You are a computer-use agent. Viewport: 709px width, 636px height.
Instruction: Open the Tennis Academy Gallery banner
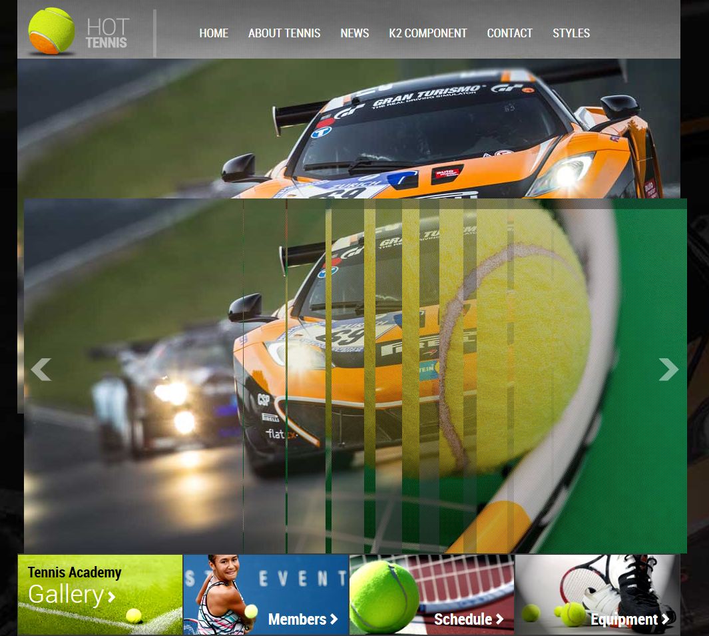pyautogui.click(x=100, y=595)
